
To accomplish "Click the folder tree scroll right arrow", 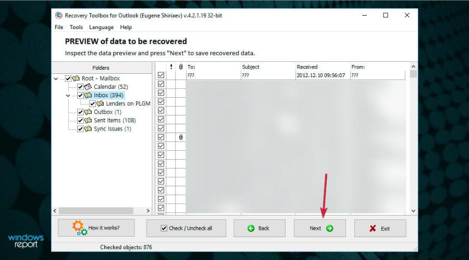I will coord(148,211).
